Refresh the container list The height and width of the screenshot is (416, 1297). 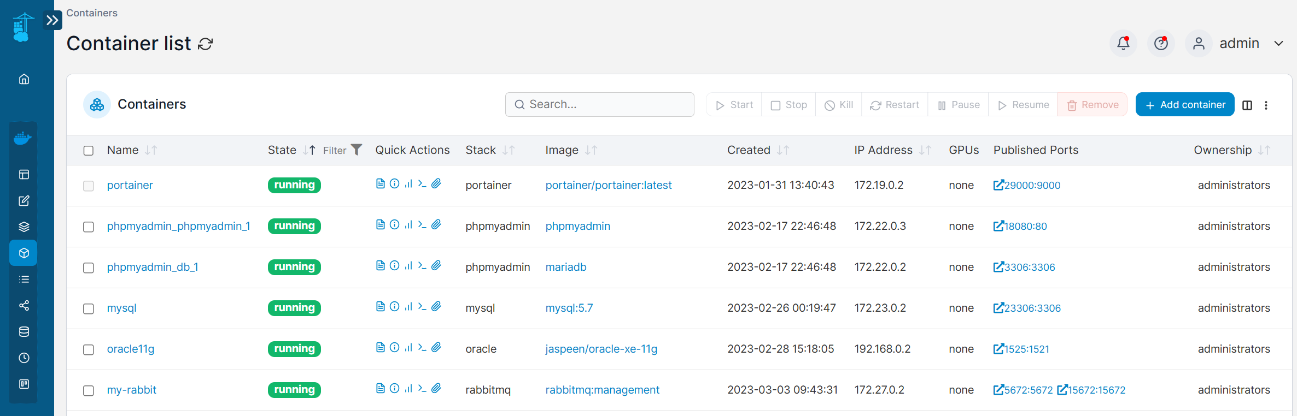tap(206, 44)
